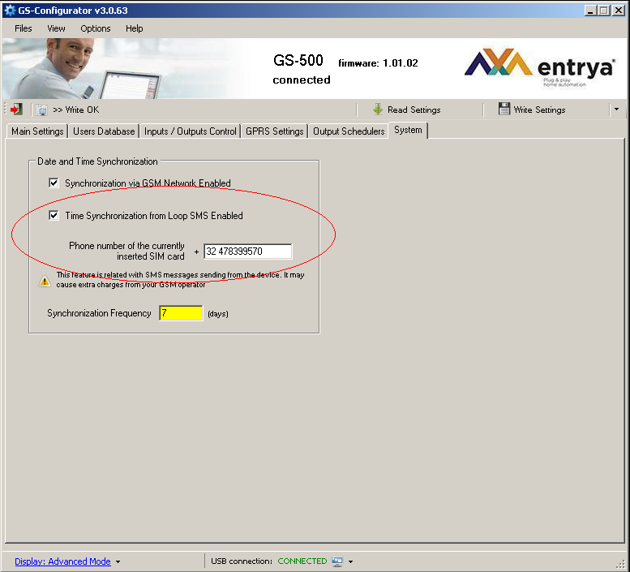Close the GS-Configurator window
Image resolution: width=630 pixels, height=572 pixels.
click(619, 11)
